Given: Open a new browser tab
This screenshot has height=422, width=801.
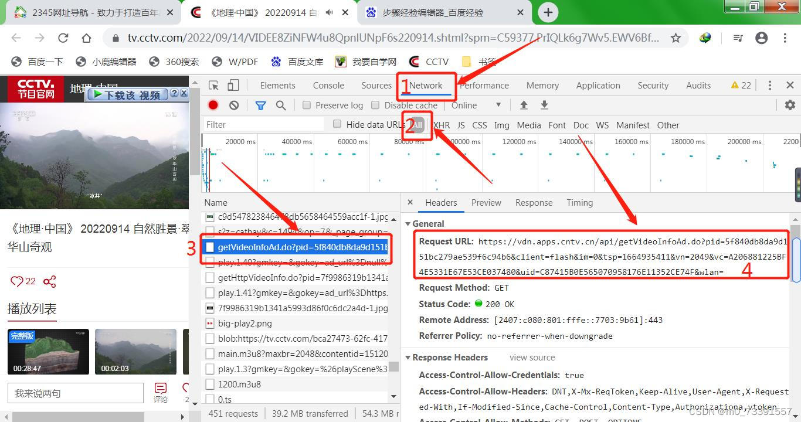Looking at the screenshot, I should click(x=548, y=12).
